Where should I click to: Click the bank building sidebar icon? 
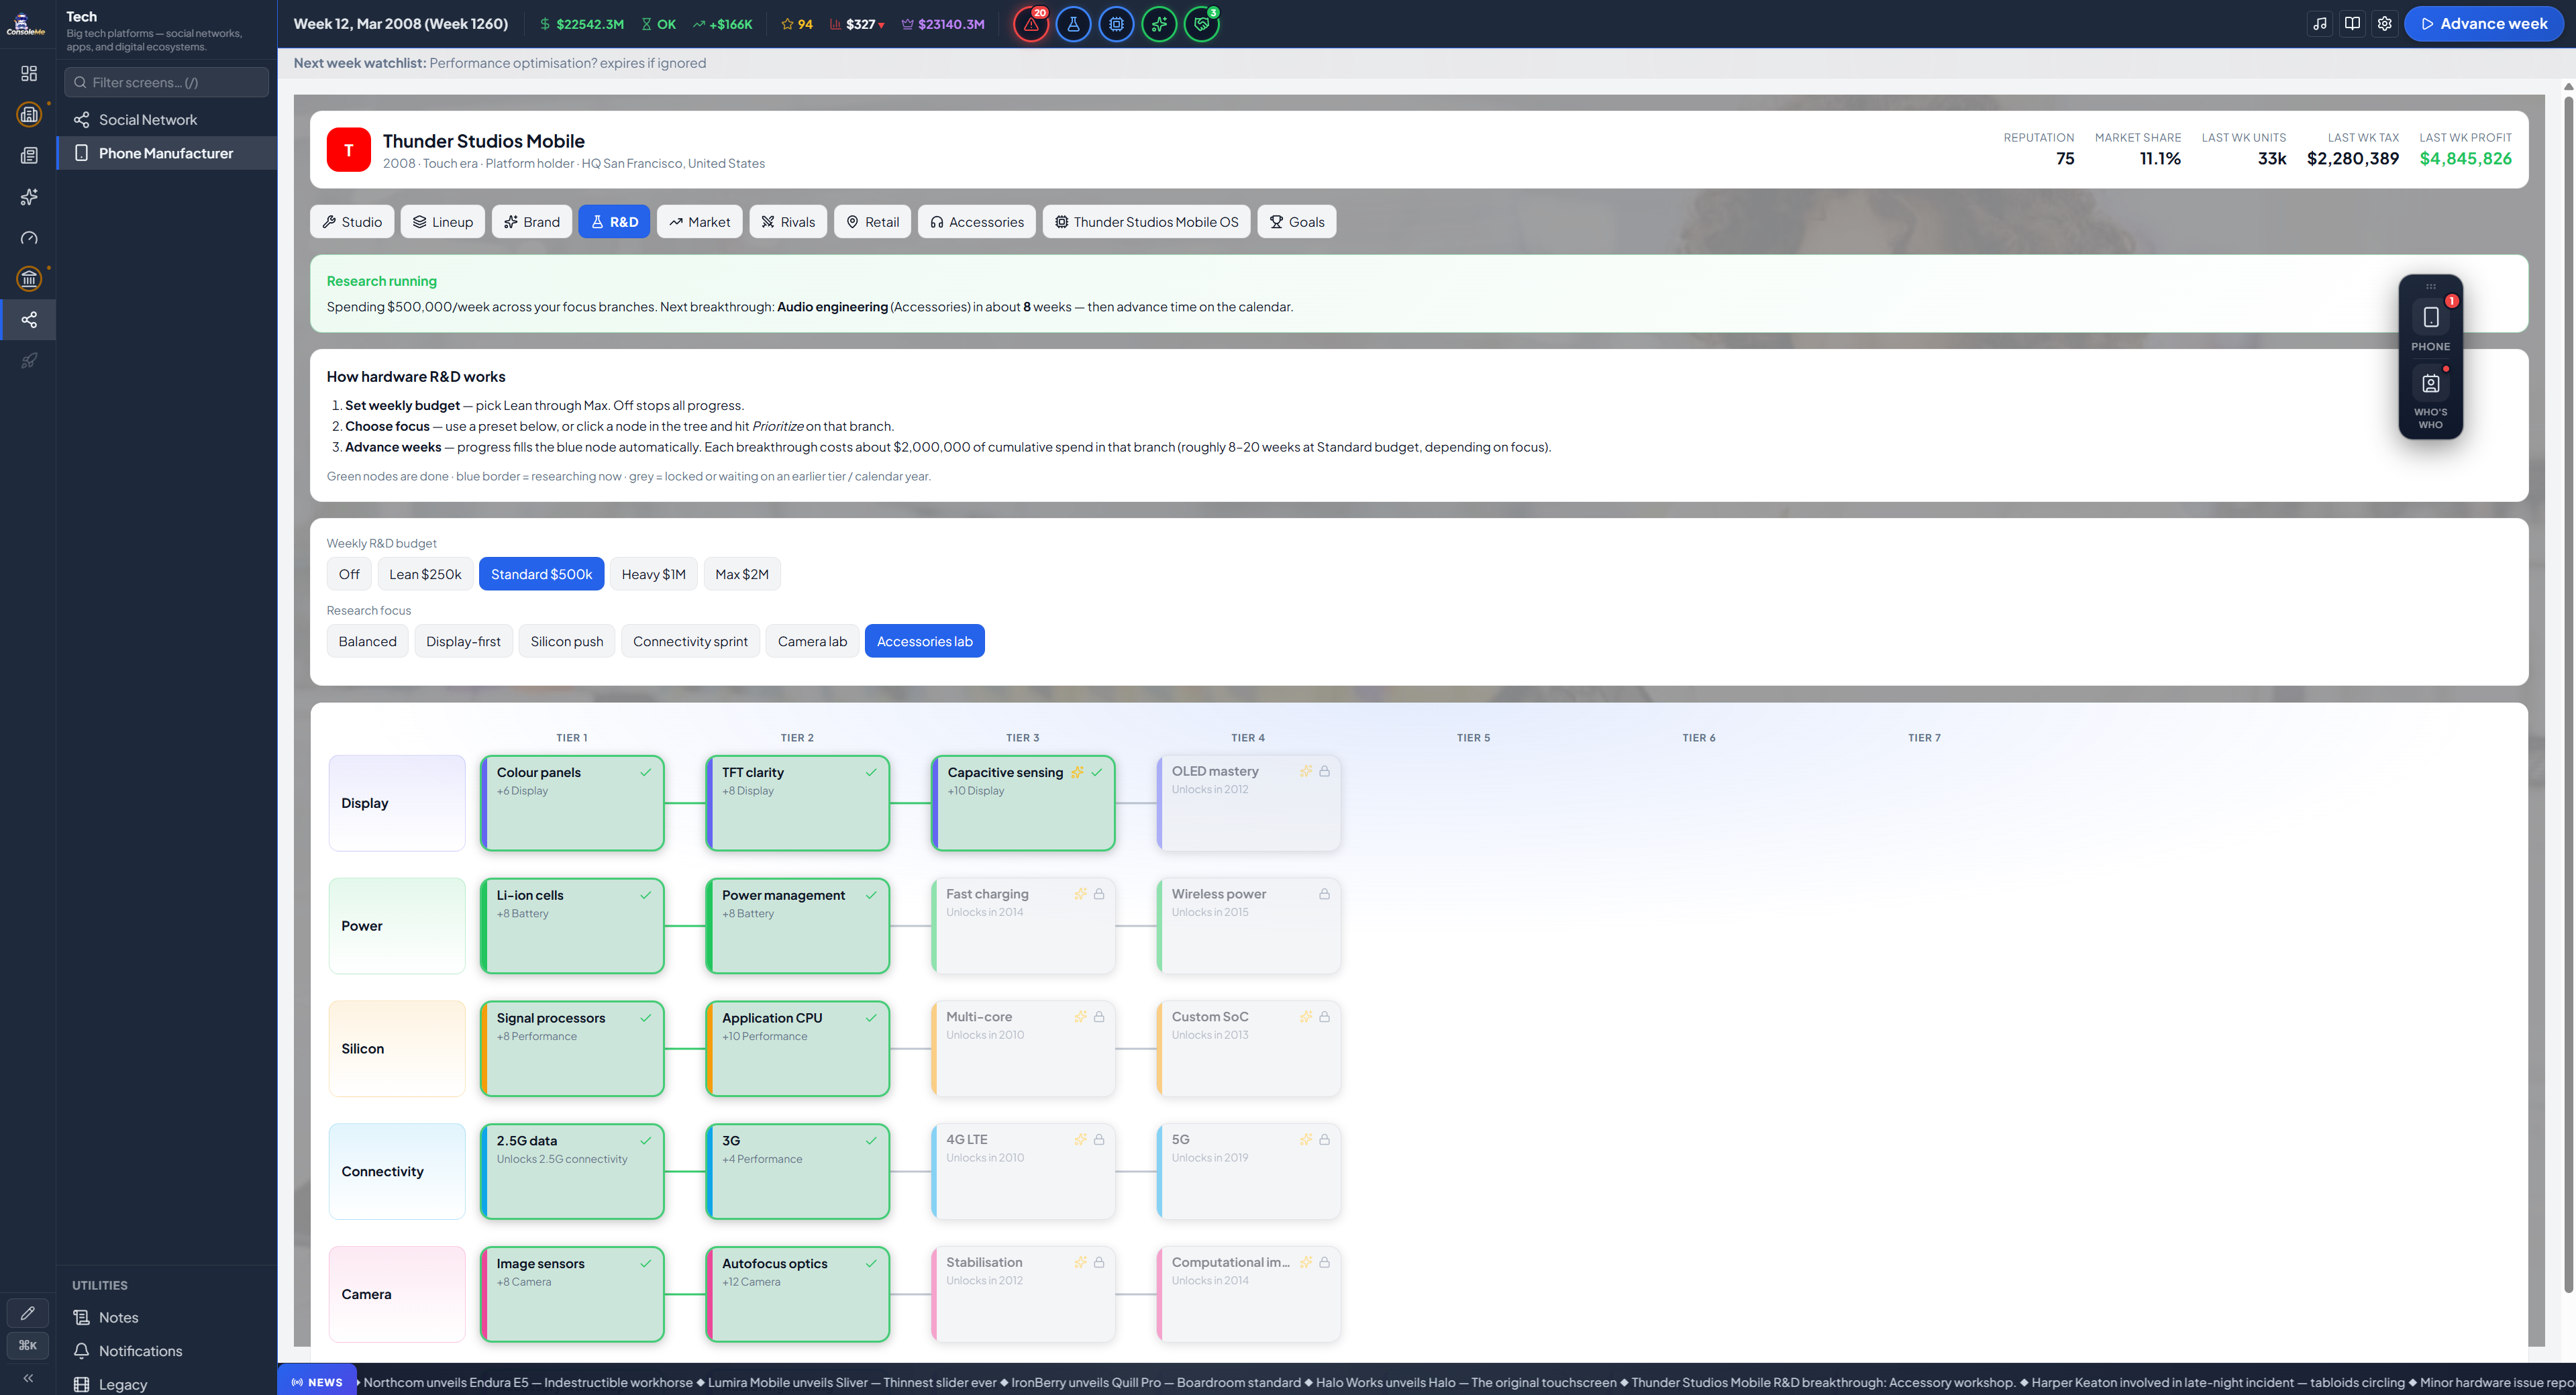point(29,279)
